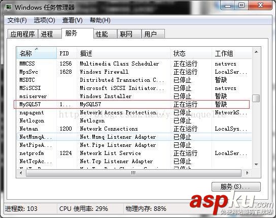Select the MySQL57 service name
Image resolution: width=276 pixels, height=218 pixels.
pyautogui.click(x=30, y=104)
